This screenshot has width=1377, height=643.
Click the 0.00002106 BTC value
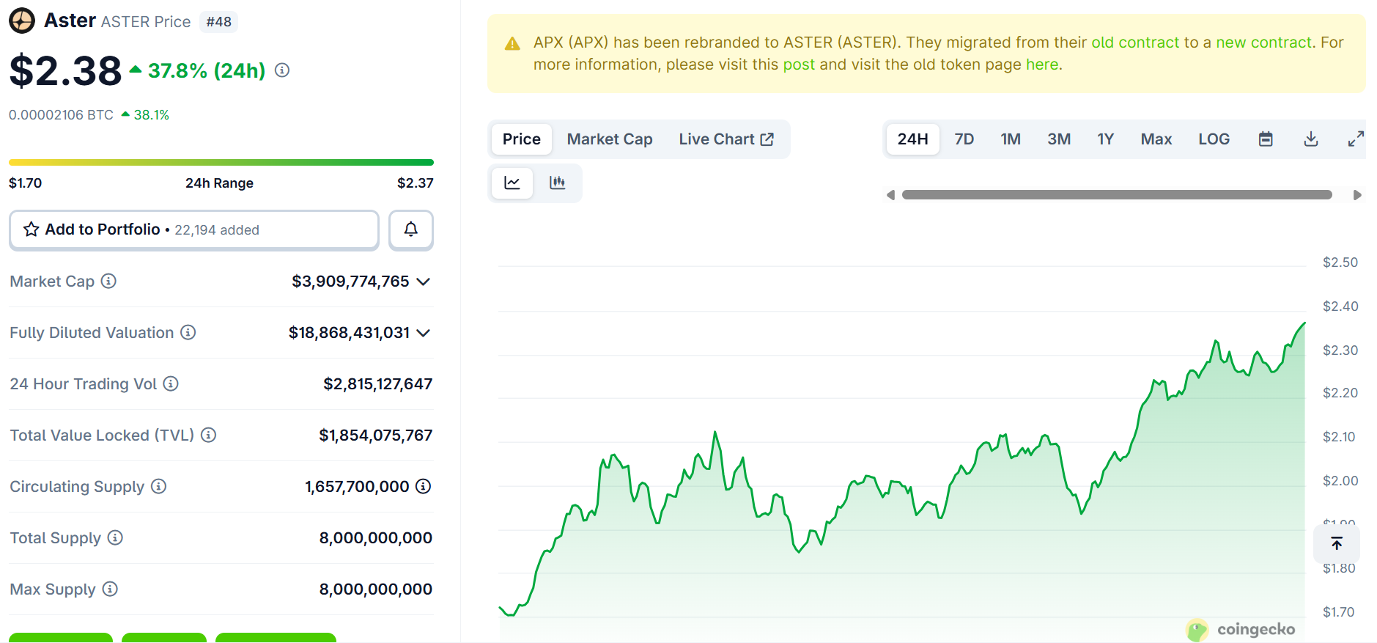(x=61, y=115)
